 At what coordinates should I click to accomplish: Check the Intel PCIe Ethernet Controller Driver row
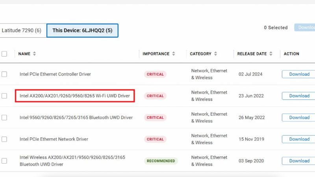pyautogui.click(x=4, y=74)
